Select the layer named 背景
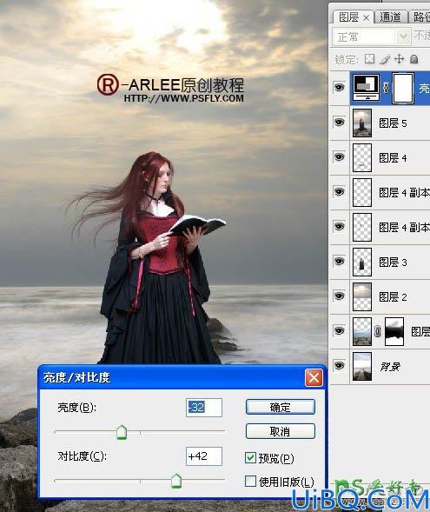 390,367
